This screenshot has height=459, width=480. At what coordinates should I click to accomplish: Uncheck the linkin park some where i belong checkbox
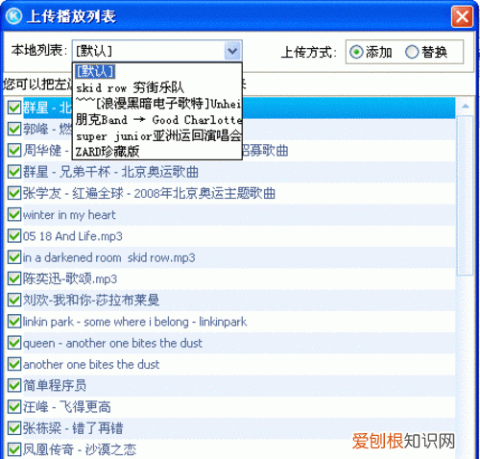(14, 322)
